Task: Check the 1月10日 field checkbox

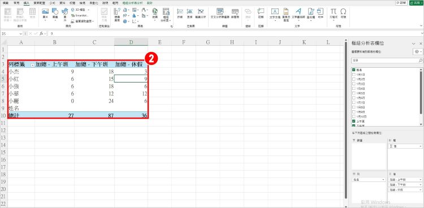Action: click(x=354, y=116)
